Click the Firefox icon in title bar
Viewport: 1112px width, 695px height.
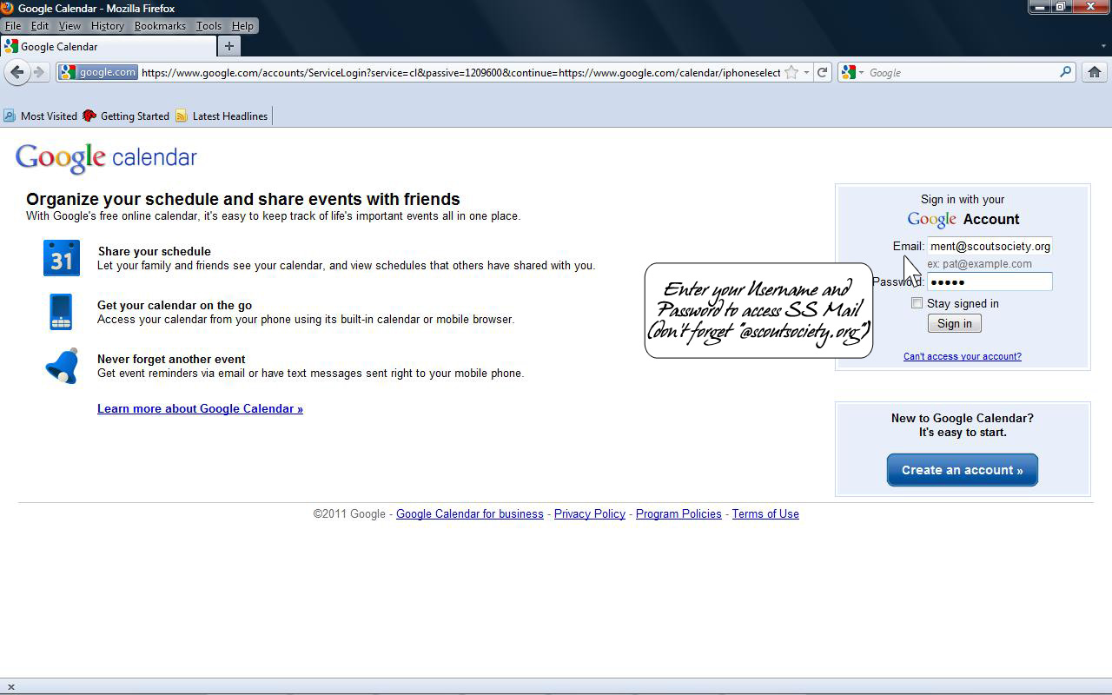coord(7,8)
